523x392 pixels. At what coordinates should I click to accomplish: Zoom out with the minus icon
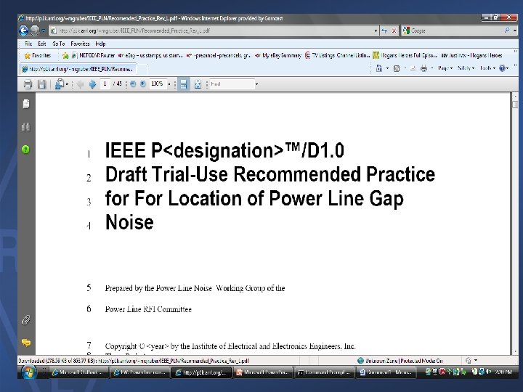tap(133, 84)
